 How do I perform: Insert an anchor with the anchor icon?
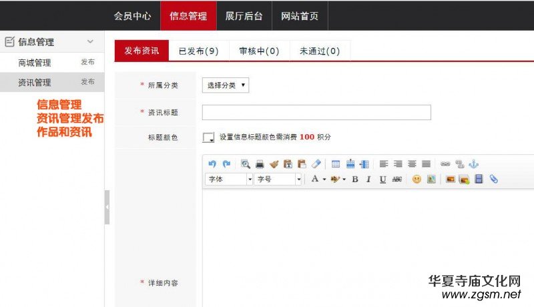(474, 164)
